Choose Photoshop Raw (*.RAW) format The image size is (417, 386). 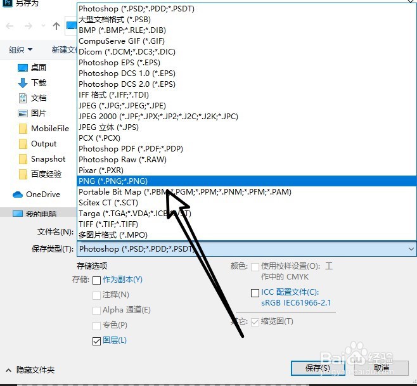tap(247, 159)
